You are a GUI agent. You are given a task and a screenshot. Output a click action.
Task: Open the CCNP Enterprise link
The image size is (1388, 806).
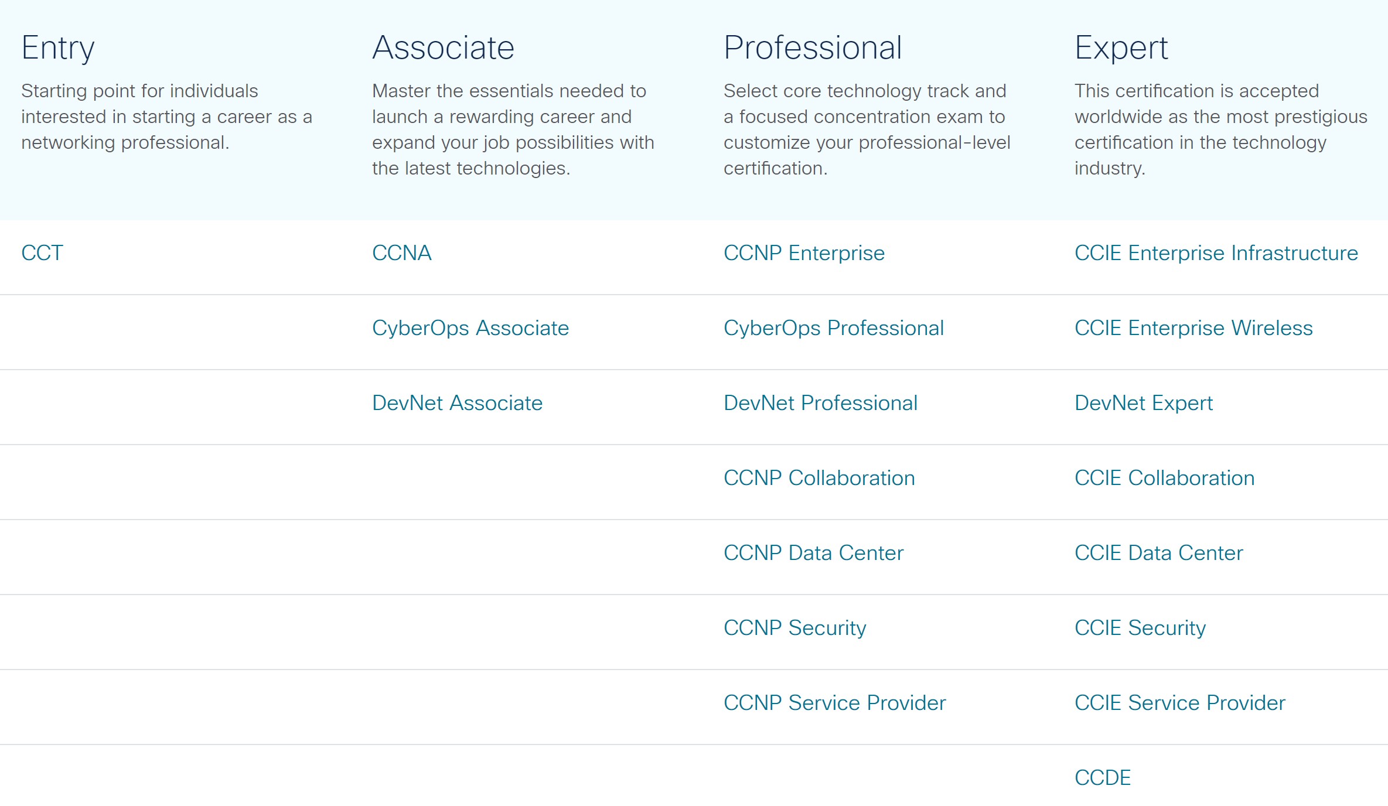(804, 253)
